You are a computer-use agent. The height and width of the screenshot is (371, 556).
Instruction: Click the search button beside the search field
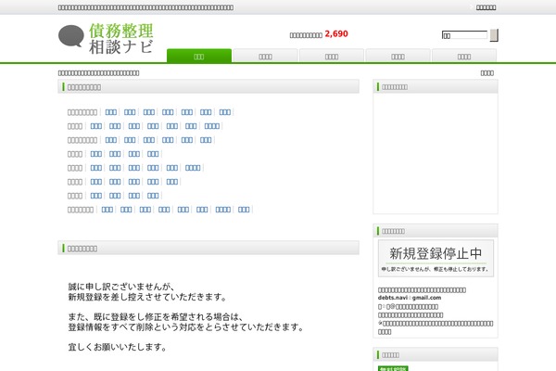click(494, 35)
